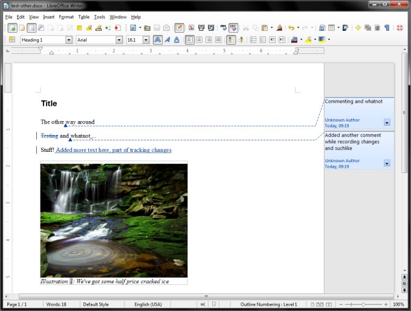This screenshot has width=411, height=311.
Task: Open the Styles and Formatting icon
Action: point(12,39)
